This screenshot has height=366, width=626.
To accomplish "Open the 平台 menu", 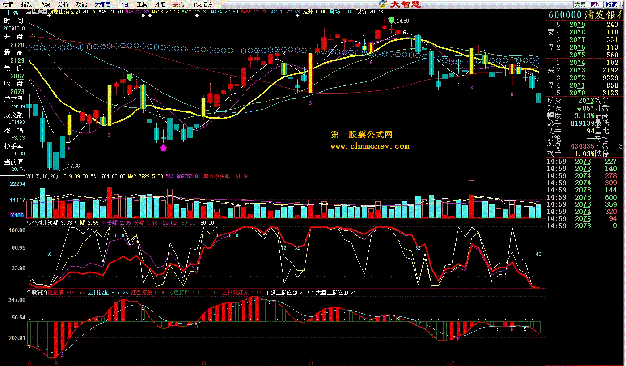I will point(124,4).
